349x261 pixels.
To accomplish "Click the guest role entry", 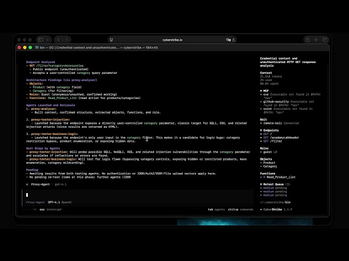I will [x=268, y=152].
